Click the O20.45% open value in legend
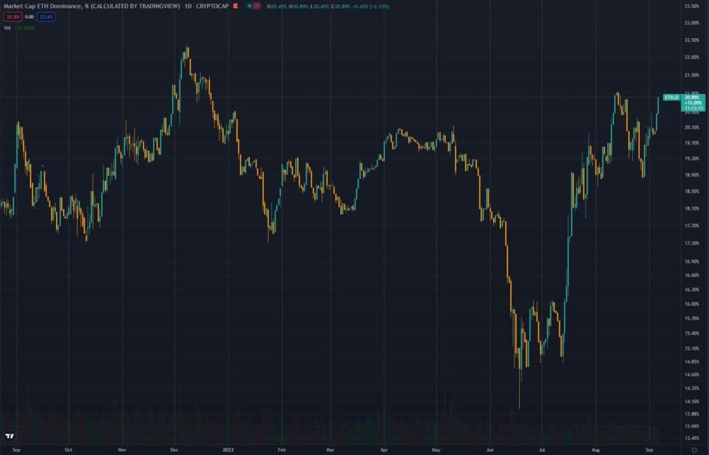This screenshot has height=455, width=709. pyautogui.click(x=277, y=6)
